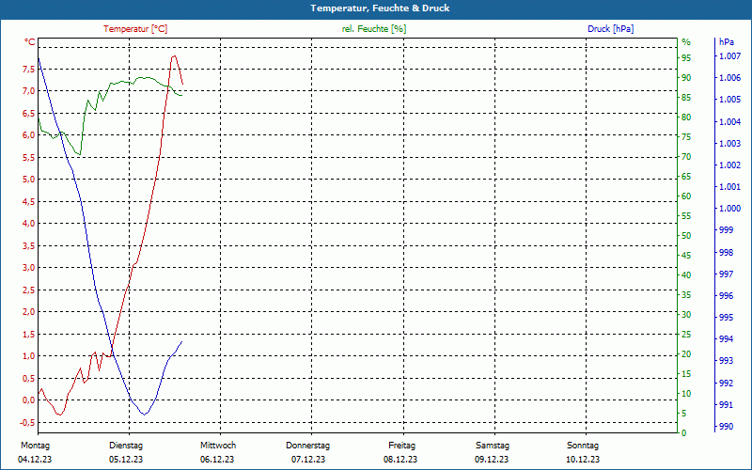Click the 70 humidity axis value
This screenshot has height=470, width=752.
(686, 157)
